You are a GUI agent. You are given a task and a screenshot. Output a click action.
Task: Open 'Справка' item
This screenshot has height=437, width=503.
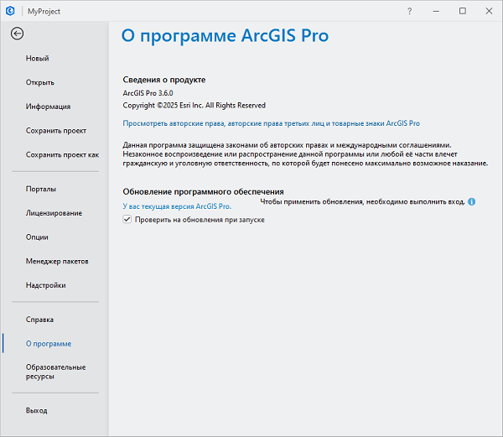39,320
